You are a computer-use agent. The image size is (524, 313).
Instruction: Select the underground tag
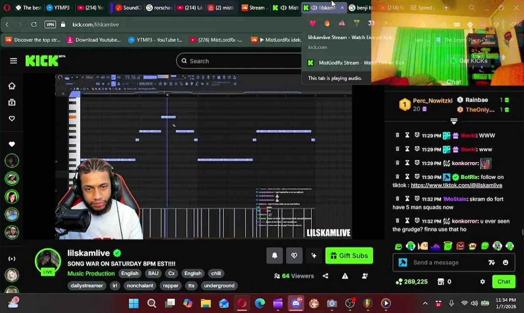click(219, 286)
